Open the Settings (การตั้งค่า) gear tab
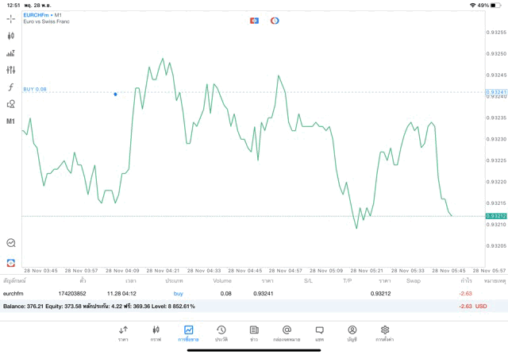508x355 pixels. coord(385,333)
